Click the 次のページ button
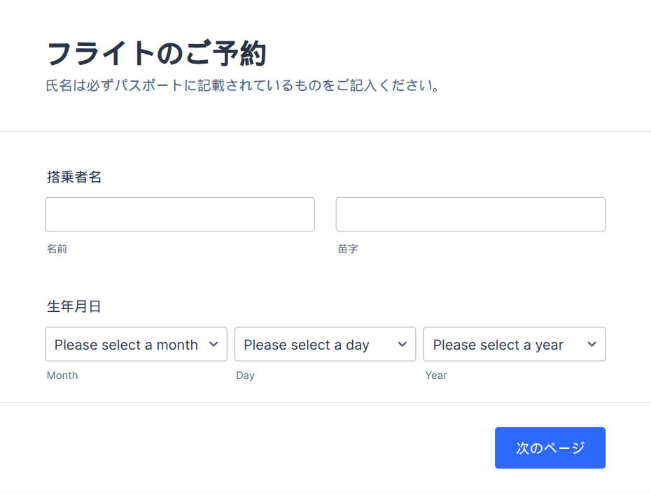This screenshot has width=651, height=493. pos(550,448)
